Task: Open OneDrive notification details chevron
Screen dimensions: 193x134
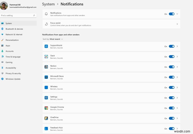Action: pos(177,118)
